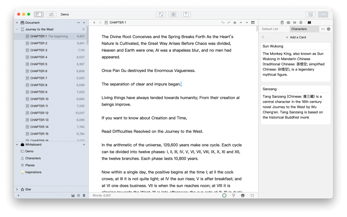Navigate back with left chevron
Image resolution: width=347 pixels, height=217 pixels.
coord(94,23)
